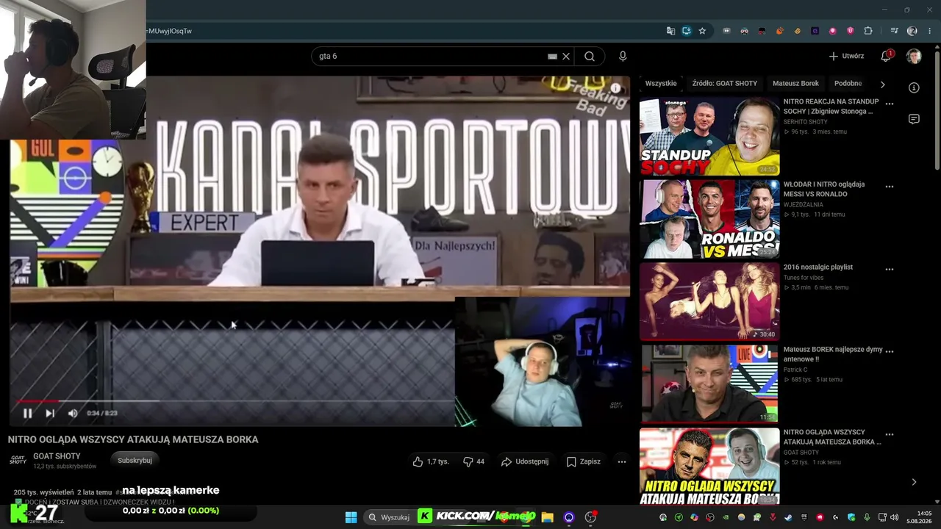941x529 pixels.
Task: Open the 2016 nostalgic playlist thumbnail
Action: (x=709, y=301)
